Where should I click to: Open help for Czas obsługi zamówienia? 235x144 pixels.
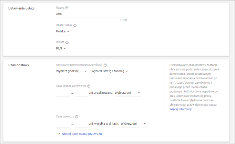[89, 86]
